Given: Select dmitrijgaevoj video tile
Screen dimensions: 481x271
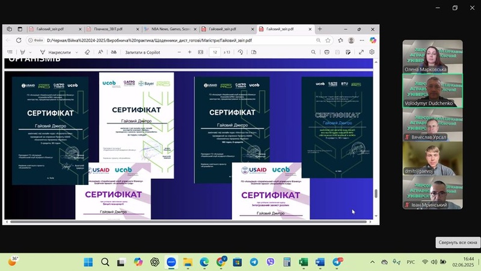Looking at the screenshot, I should point(432,158).
